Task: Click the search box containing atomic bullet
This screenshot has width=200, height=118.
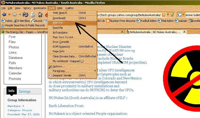Action: [192, 15]
